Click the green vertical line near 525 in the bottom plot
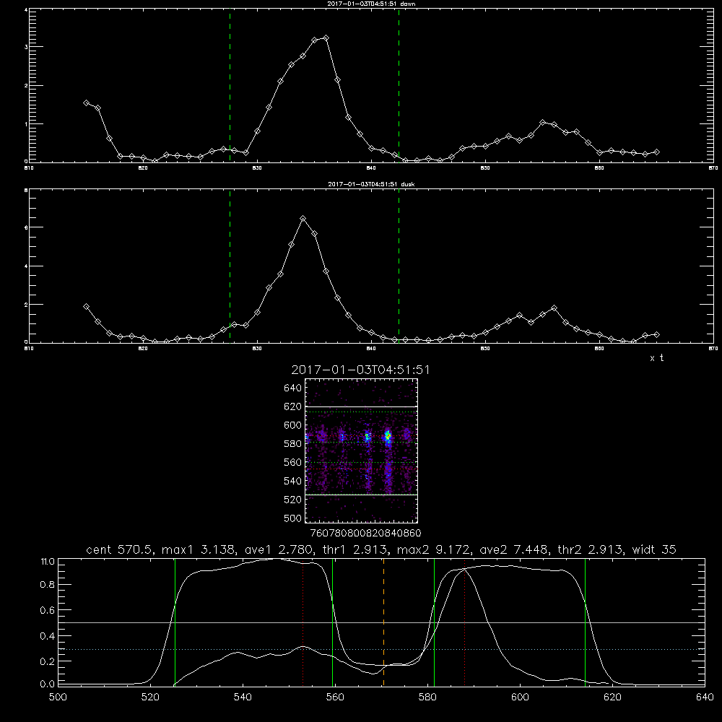Screen dimensions: 722x722 pos(175,622)
